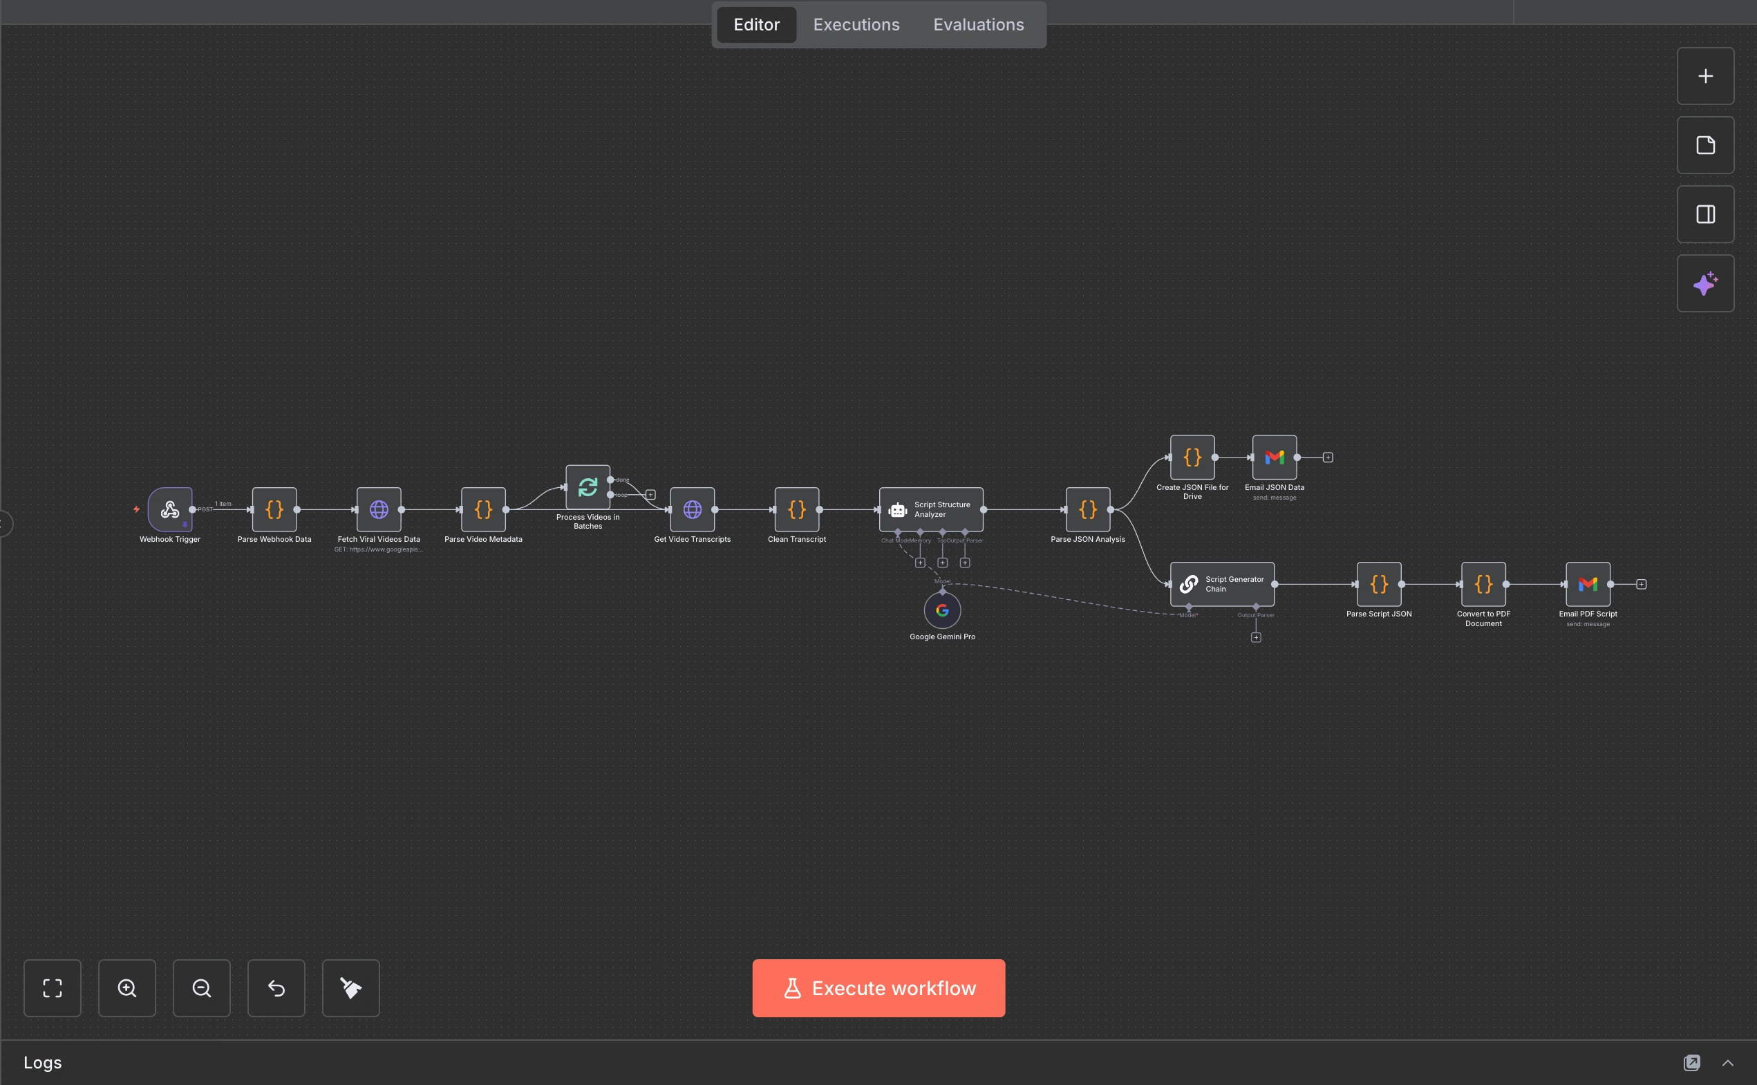Click zoom to fit canvas icon

[x=53, y=988]
